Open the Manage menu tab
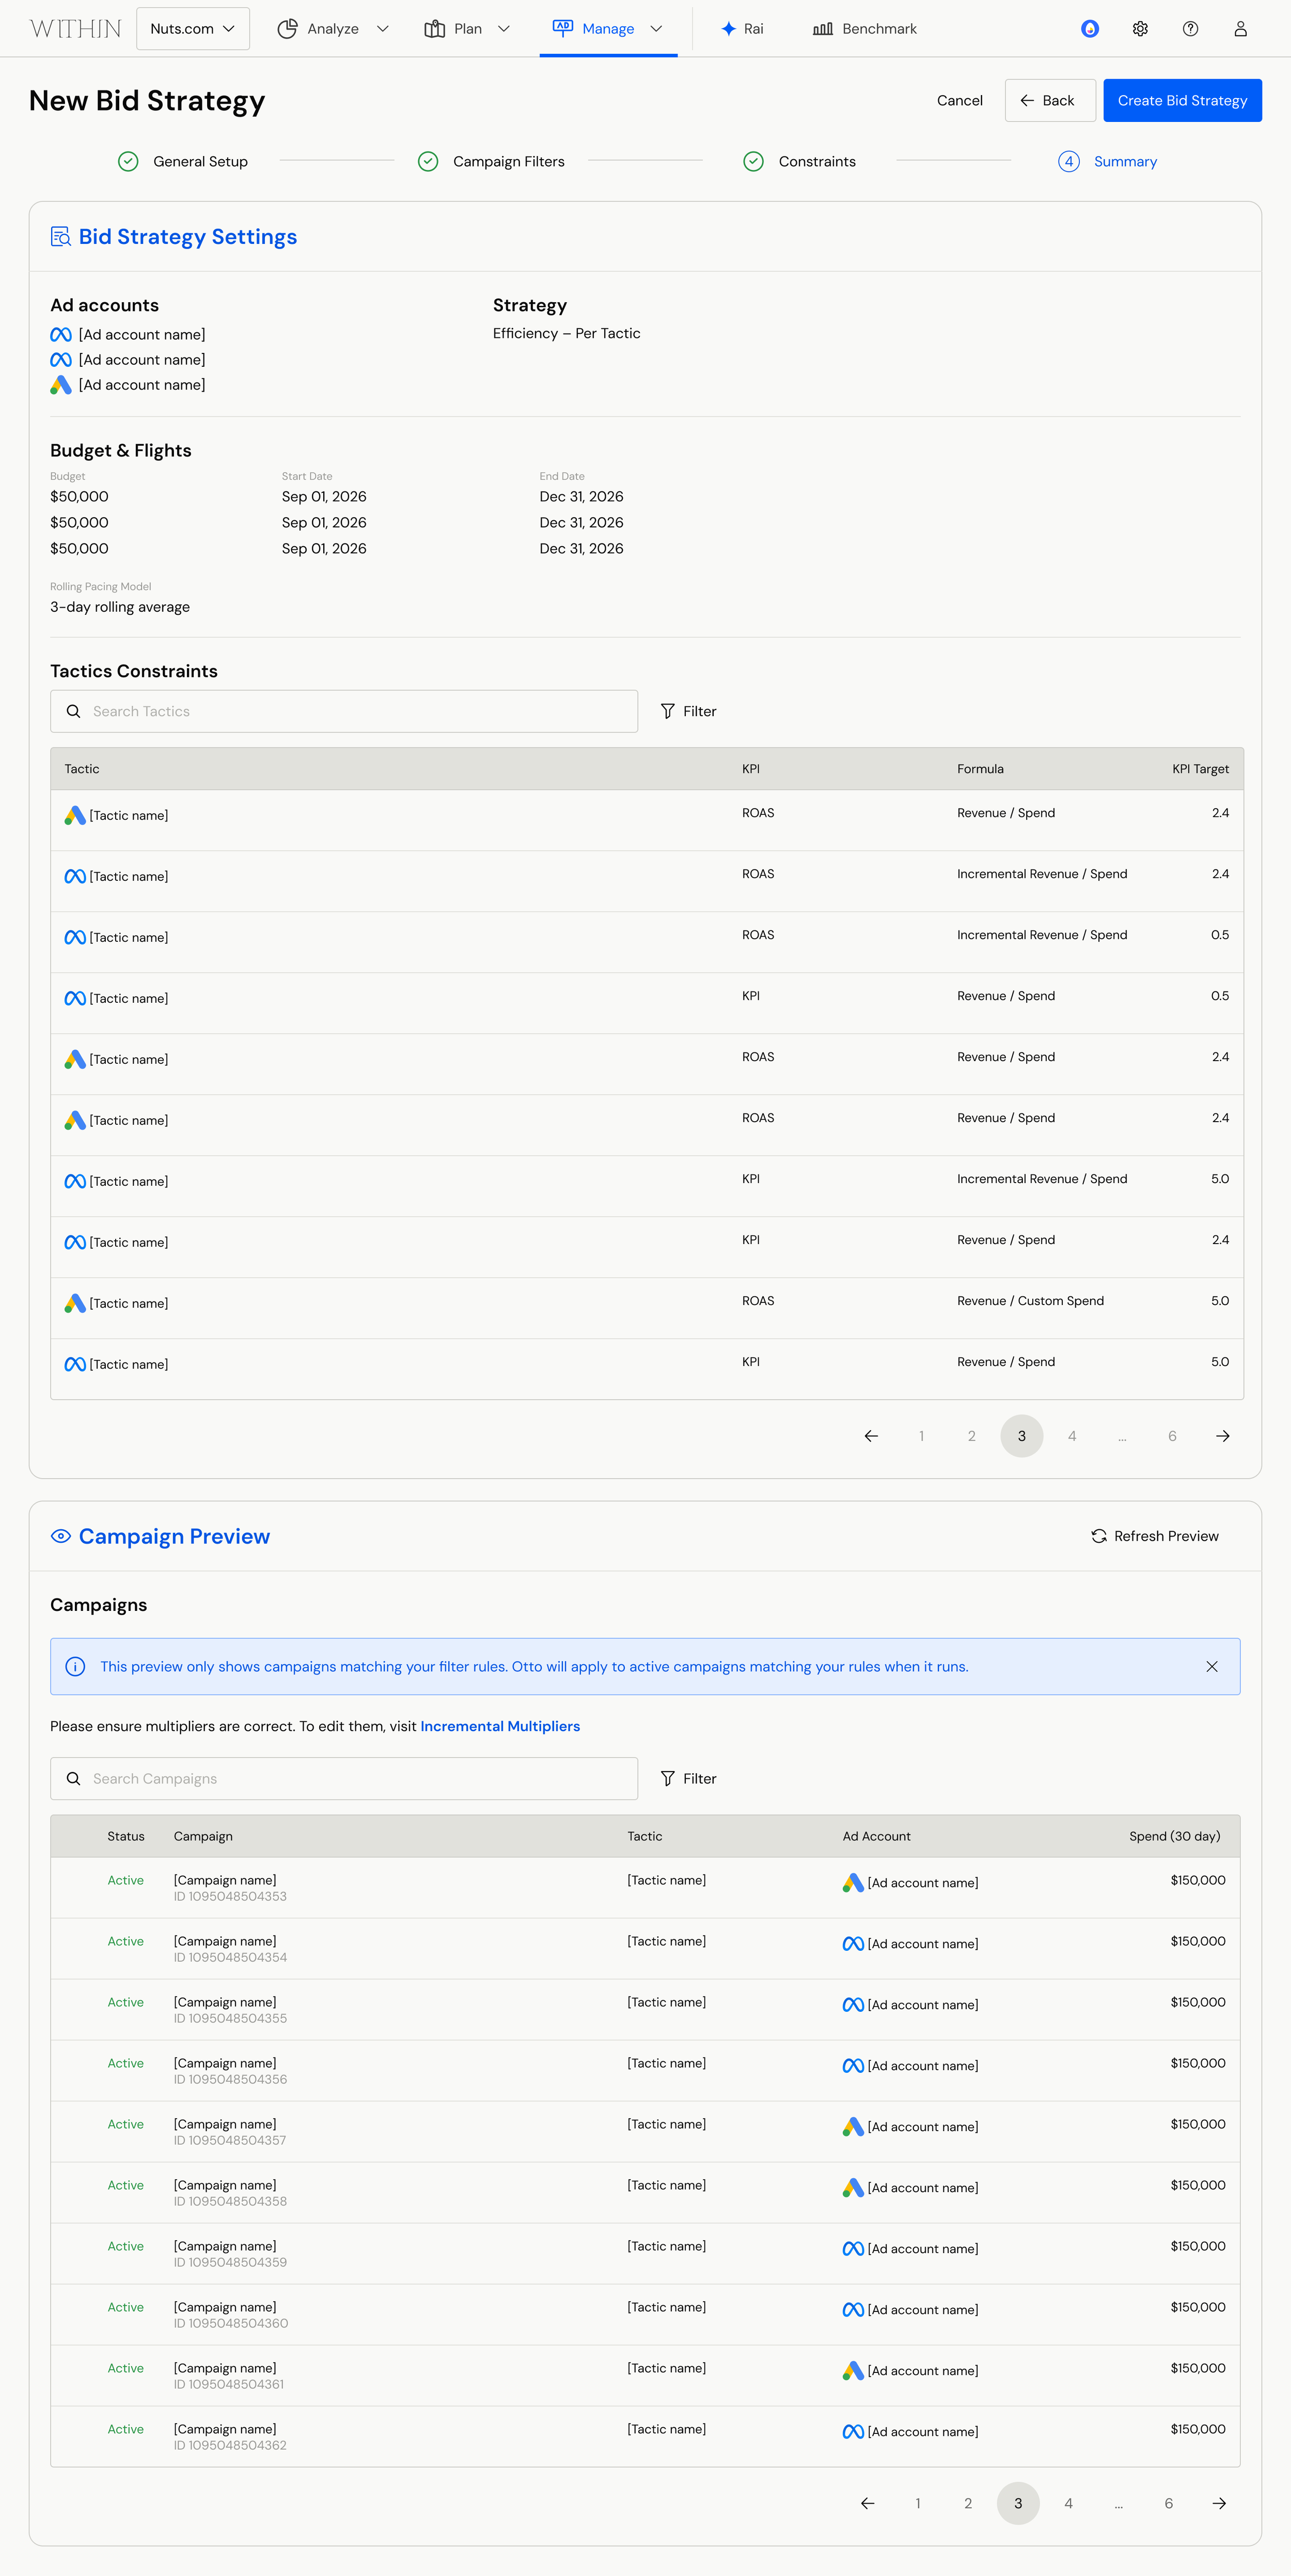Viewport: 1291px width, 2576px height. point(608,29)
